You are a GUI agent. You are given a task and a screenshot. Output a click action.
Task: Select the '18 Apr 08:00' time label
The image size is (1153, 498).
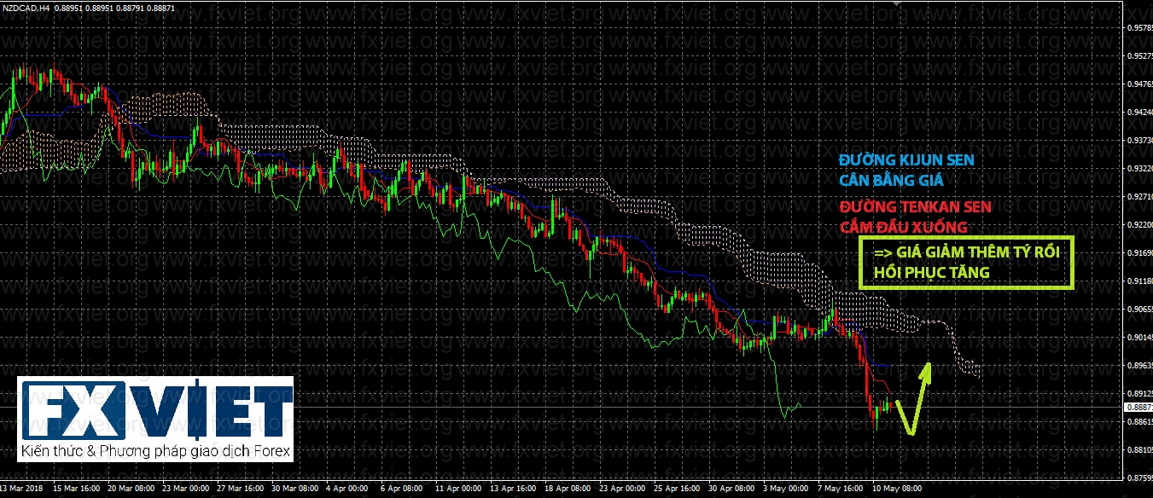[568, 489]
